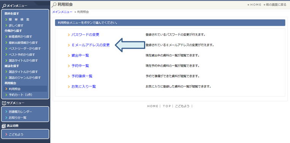Click the orange arrow before sidebar 利用照会

6,89
